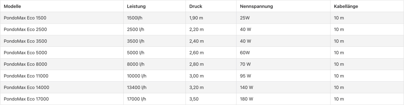Click the 3,50 Druck value

(194, 99)
